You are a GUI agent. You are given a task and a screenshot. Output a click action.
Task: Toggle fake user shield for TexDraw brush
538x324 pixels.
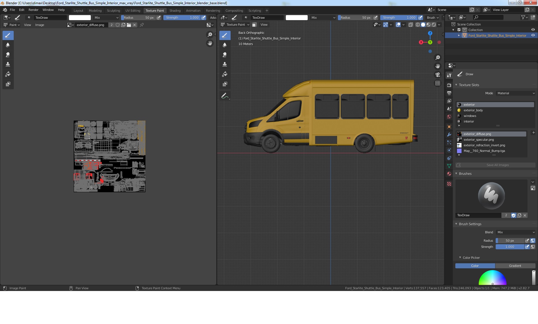click(513, 215)
